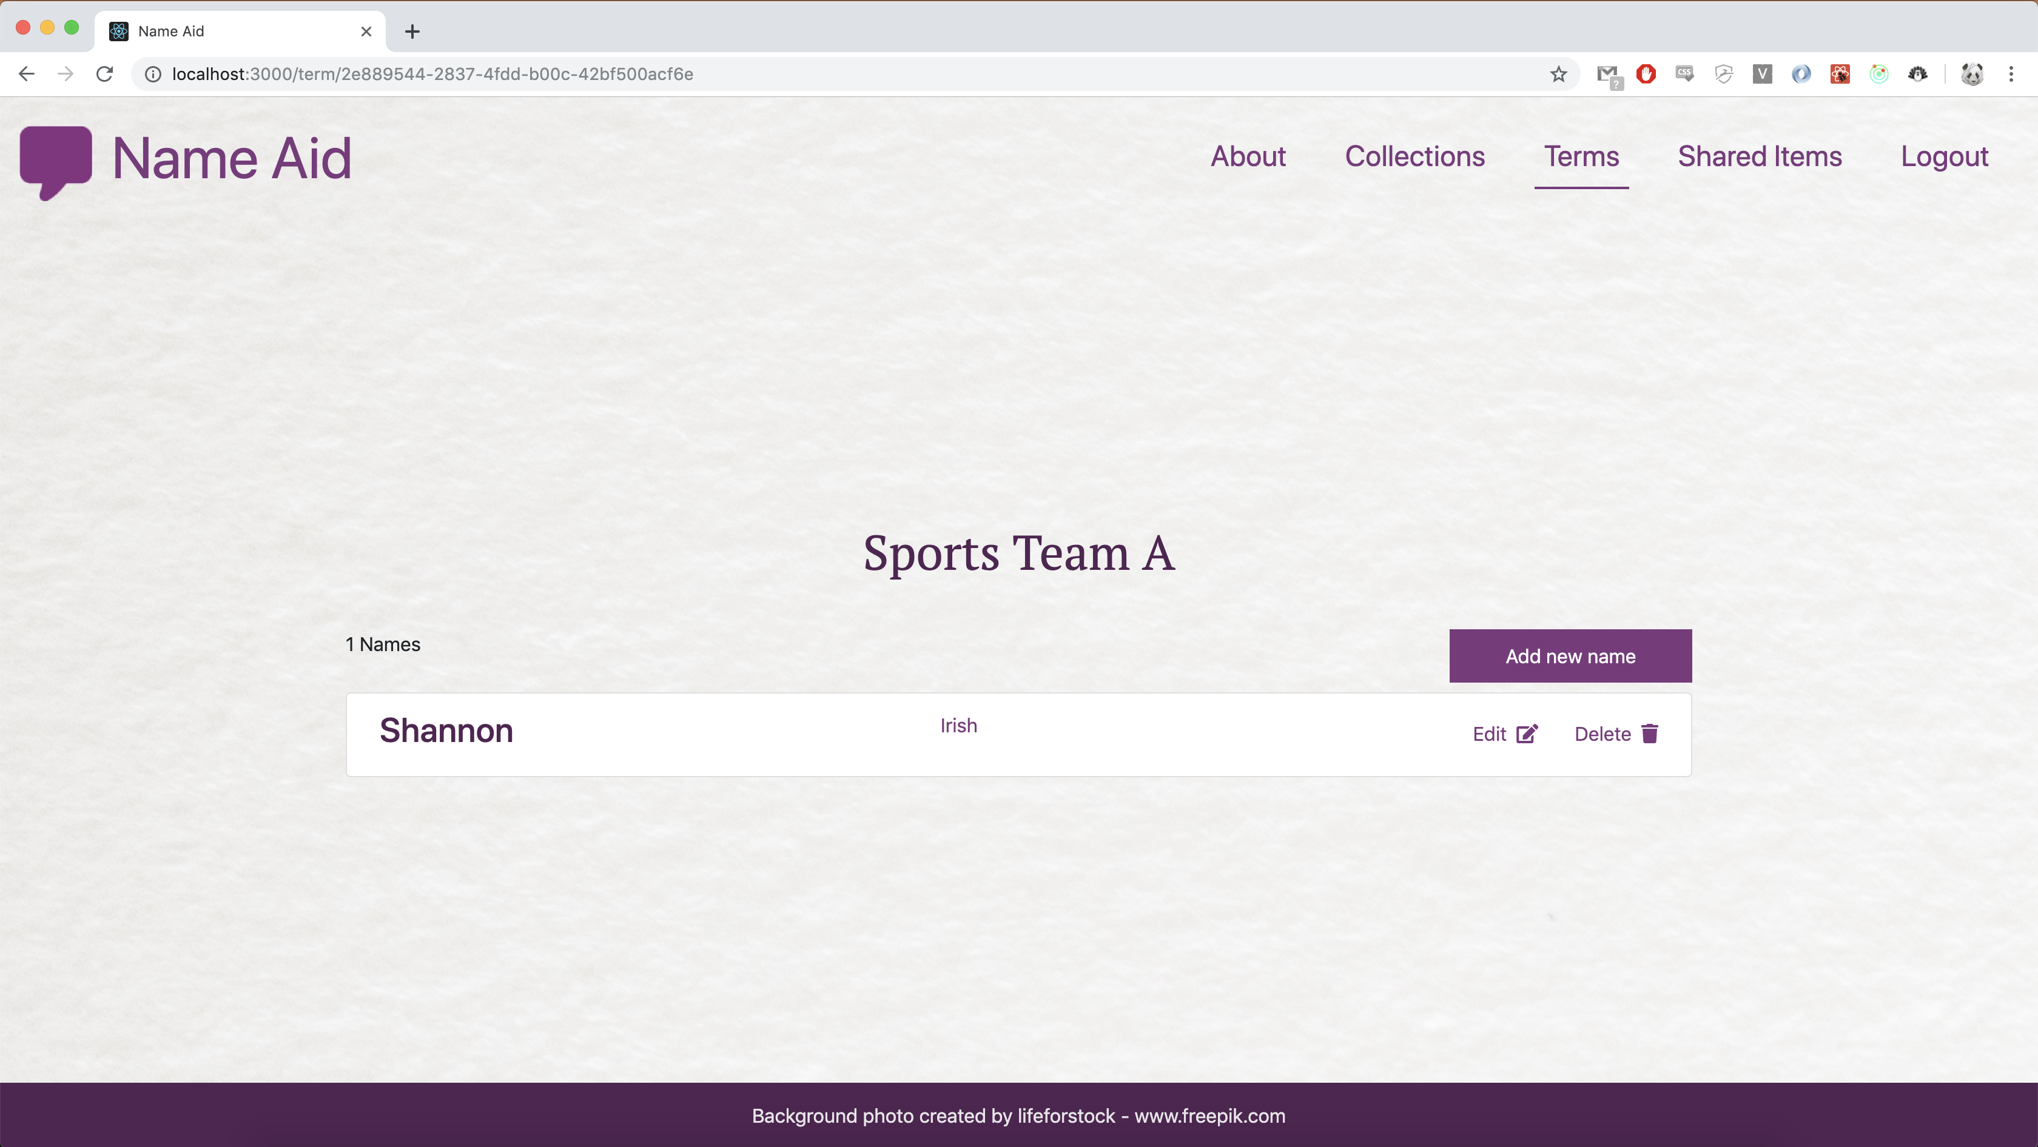Click the green orbit circle extension icon

(x=1878, y=75)
